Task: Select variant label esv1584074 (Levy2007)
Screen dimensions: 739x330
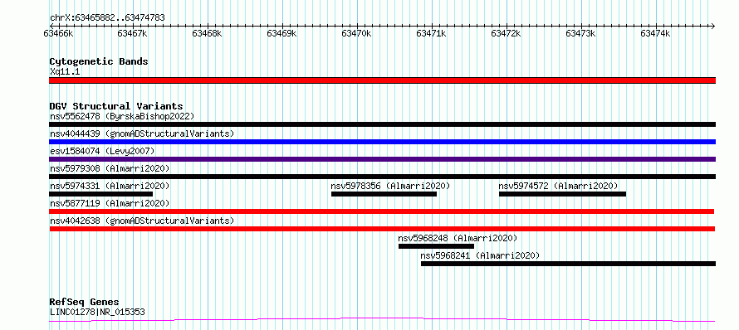Action: click(102, 151)
